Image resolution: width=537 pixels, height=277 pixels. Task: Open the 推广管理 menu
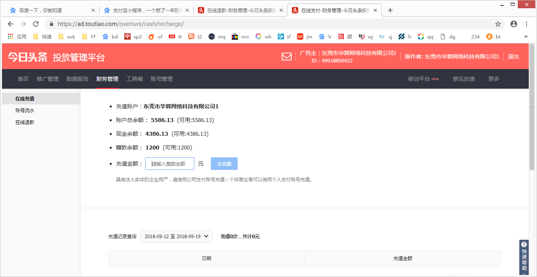48,79
